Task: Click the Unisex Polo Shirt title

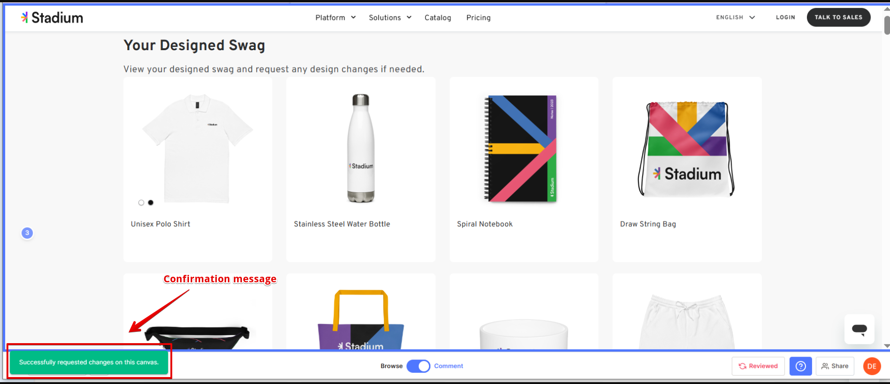Action: point(161,224)
